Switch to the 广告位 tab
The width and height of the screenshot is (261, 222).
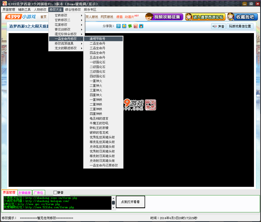coord(38,193)
